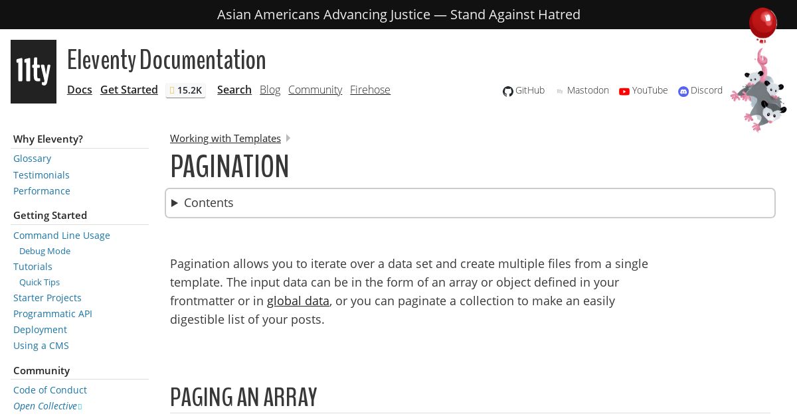
Task: Open the Working with Templates breadcrumb
Action: [225, 138]
